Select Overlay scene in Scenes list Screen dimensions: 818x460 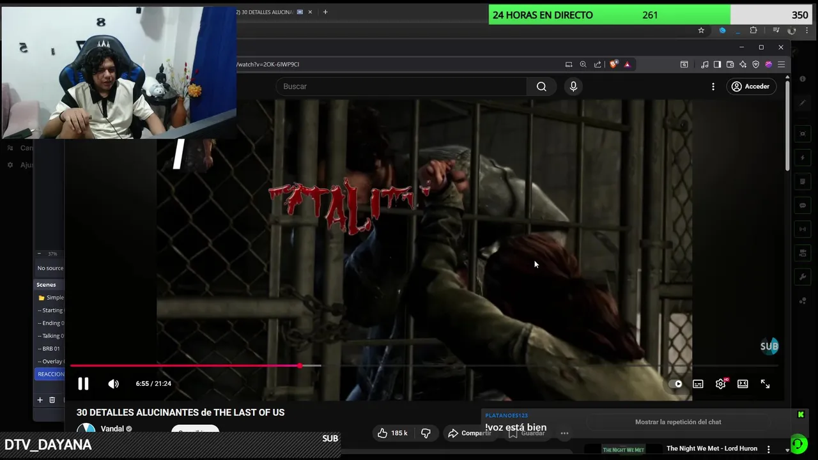(x=50, y=362)
